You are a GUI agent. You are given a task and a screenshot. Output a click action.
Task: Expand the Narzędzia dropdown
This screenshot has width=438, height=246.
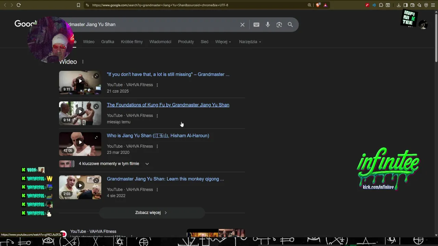250,42
